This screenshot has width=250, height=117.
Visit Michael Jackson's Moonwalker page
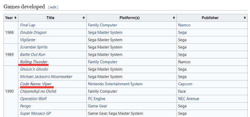coord(46,77)
